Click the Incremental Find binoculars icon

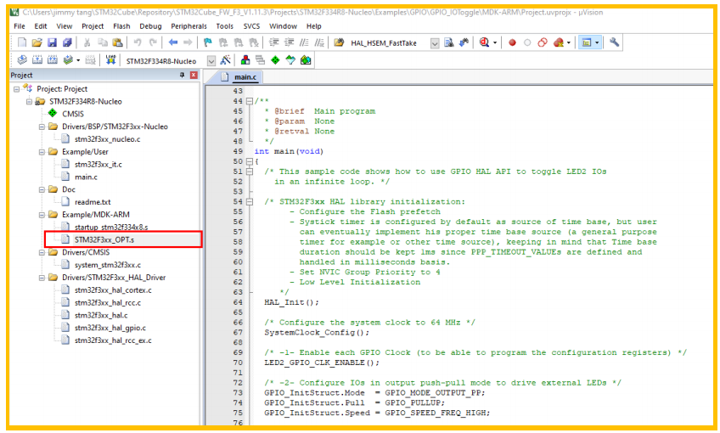464,42
